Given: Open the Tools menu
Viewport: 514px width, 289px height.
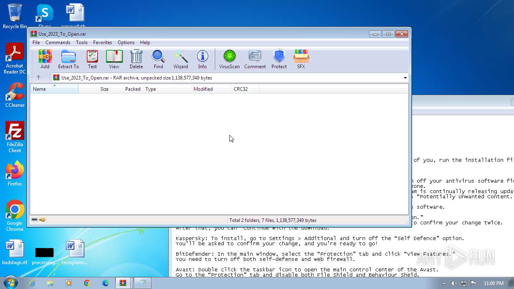Looking at the screenshot, I should click(82, 43).
